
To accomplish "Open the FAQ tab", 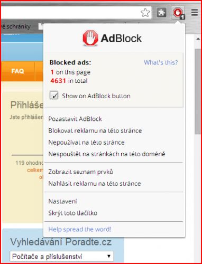I will (x=17, y=71).
